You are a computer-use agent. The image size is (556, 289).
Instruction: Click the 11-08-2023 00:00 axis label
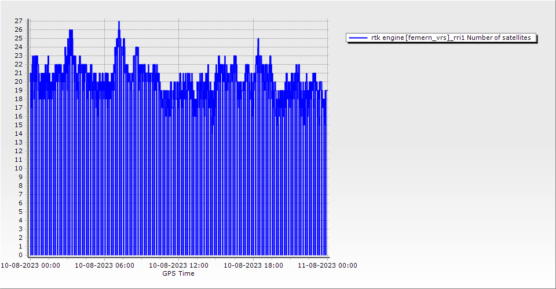[327, 265]
